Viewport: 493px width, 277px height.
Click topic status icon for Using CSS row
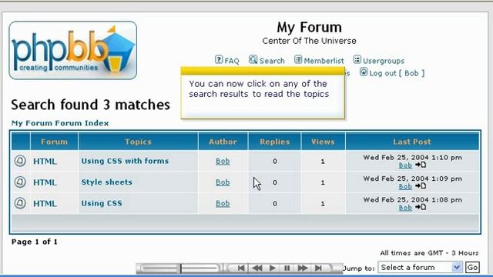click(x=20, y=203)
